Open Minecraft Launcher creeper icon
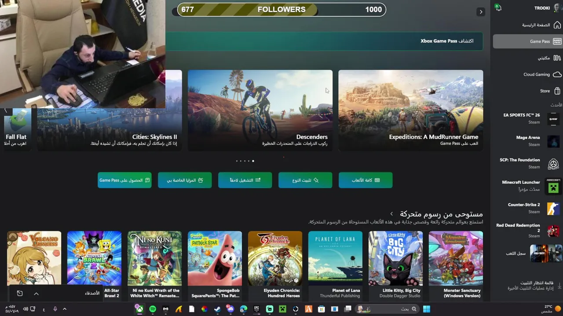 tap(553, 186)
